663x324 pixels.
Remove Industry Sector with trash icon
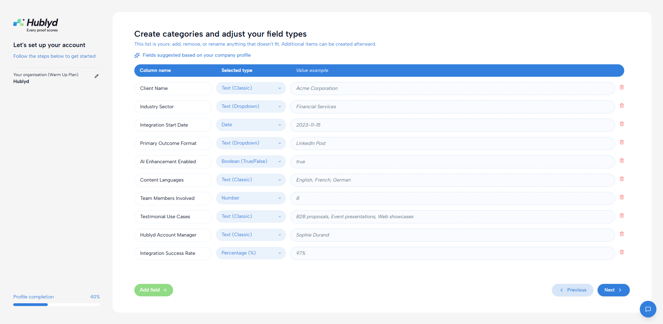tap(622, 106)
